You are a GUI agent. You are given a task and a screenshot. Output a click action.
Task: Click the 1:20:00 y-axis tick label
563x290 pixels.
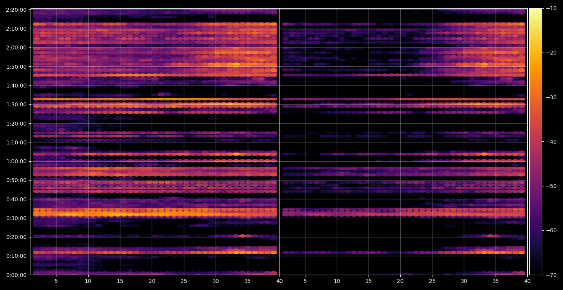coord(16,123)
